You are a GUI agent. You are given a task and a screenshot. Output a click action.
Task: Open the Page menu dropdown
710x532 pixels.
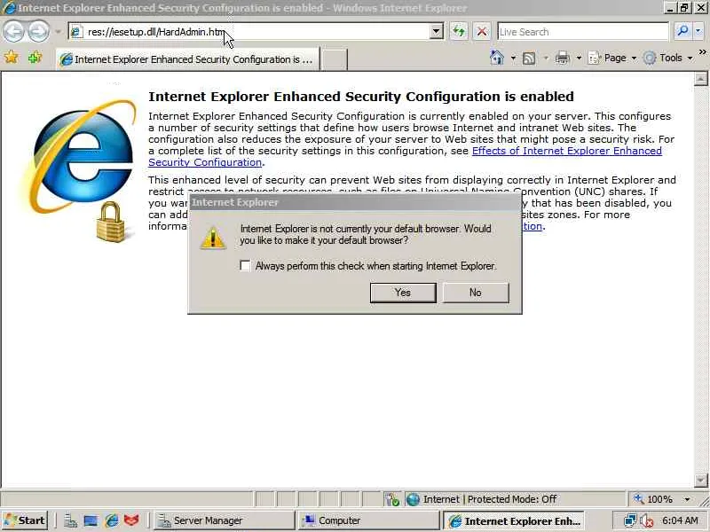click(x=612, y=58)
